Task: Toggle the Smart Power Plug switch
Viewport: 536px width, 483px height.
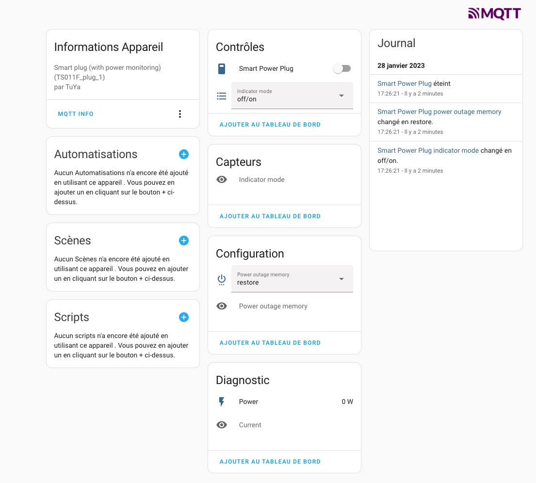Action: (x=342, y=69)
